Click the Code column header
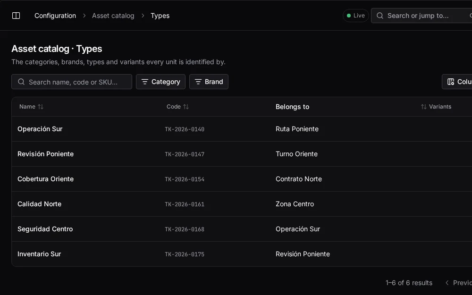The image size is (472, 295). [174, 107]
